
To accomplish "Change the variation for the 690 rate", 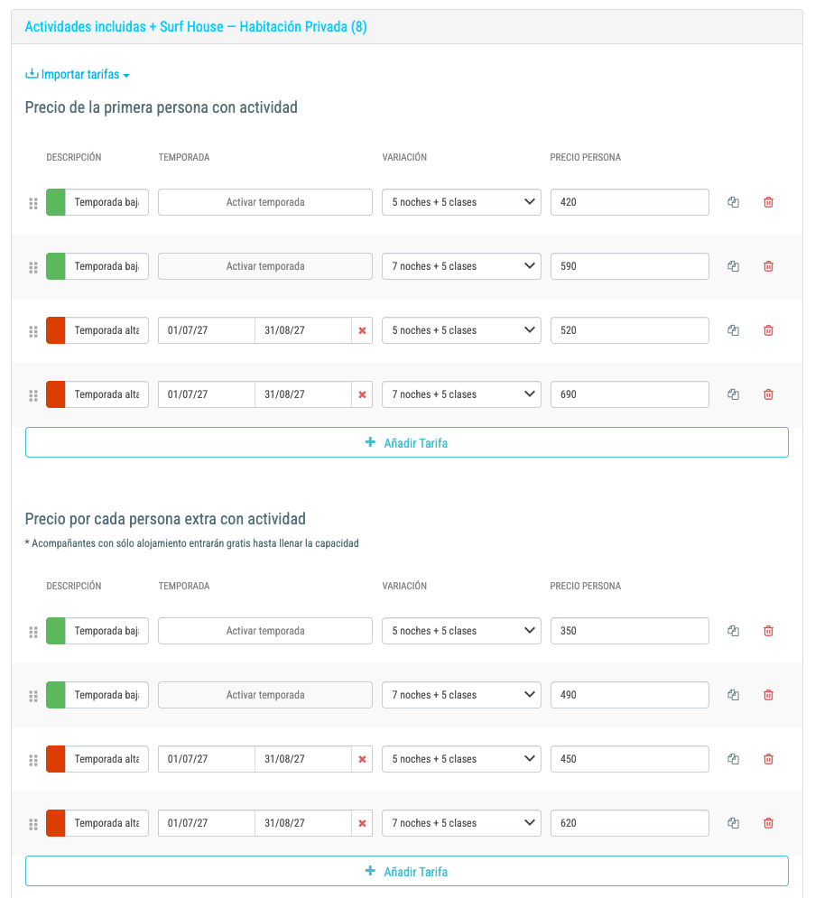I will (461, 394).
